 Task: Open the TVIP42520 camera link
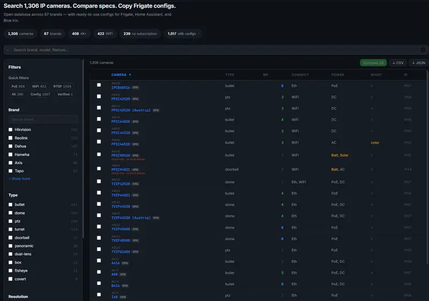click(x=121, y=184)
